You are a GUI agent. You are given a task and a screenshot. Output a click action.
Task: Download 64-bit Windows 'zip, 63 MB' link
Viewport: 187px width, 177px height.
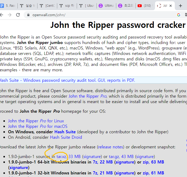[x=153, y=162]
